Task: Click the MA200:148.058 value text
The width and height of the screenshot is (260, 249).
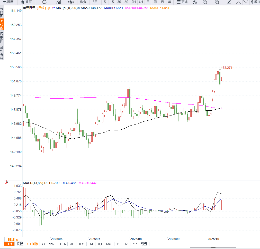Action: (137, 8)
